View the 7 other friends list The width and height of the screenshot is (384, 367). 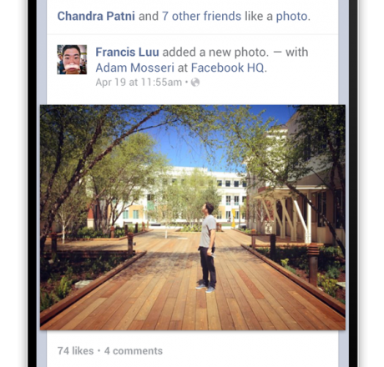201,16
